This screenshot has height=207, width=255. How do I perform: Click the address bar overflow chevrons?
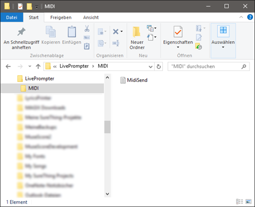pos(55,66)
